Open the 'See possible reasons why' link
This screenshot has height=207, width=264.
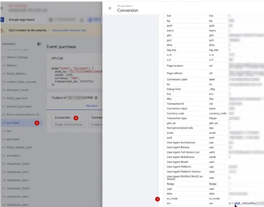pos(69,30)
